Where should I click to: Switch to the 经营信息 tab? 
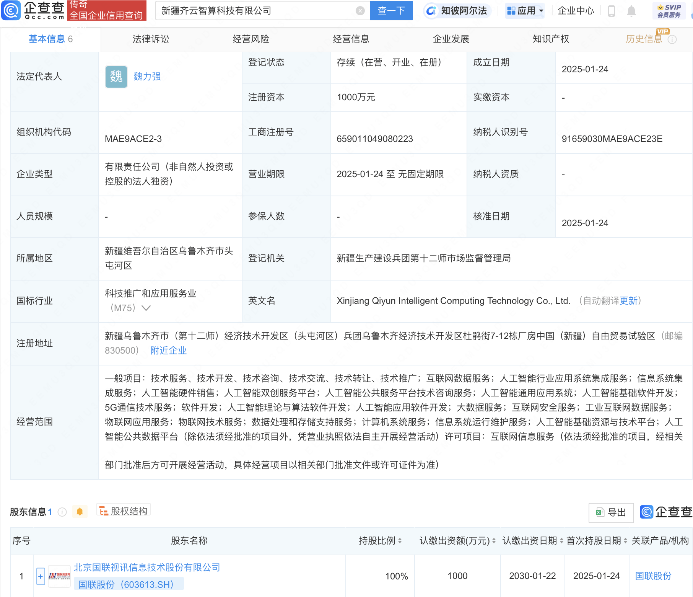click(x=351, y=39)
